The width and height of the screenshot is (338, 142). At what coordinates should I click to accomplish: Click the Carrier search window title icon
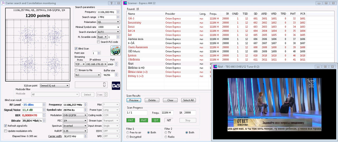(3, 3)
